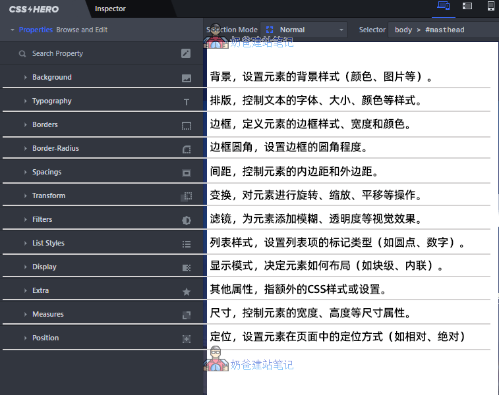Click the edit pencil icon beside Search Property
Image resolution: width=499 pixels, height=395 pixels.
pyautogui.click(x=186, y=53)
